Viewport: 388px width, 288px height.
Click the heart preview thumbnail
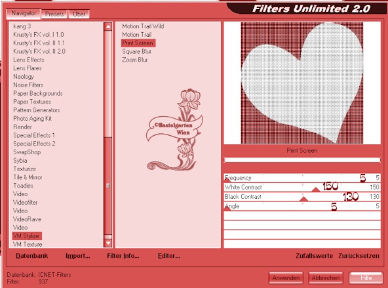coord(302,83)
